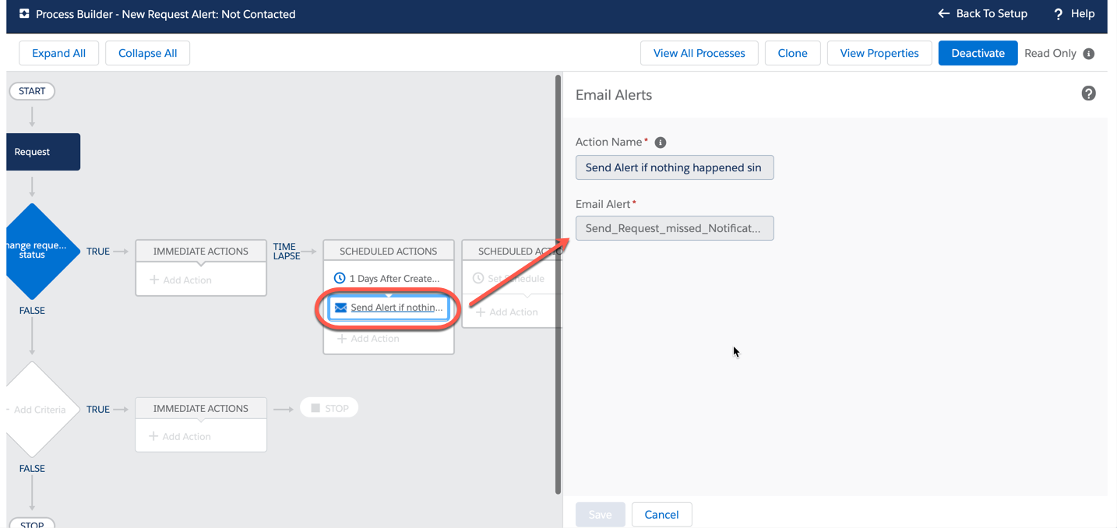Screen dimensions: 1117x528
Task: Expand all process nodes with Expand All
Action: coord(58,52)
